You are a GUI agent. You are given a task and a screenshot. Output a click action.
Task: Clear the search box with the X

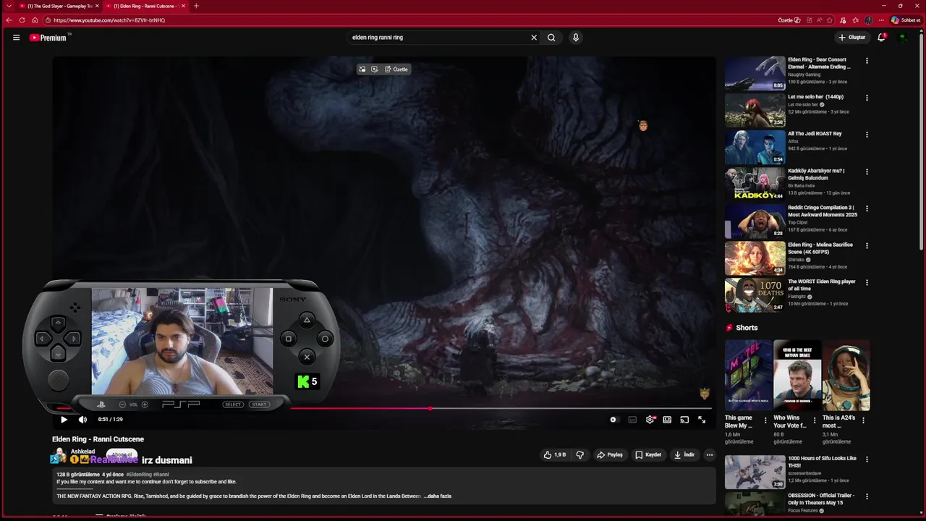[534, 38]
